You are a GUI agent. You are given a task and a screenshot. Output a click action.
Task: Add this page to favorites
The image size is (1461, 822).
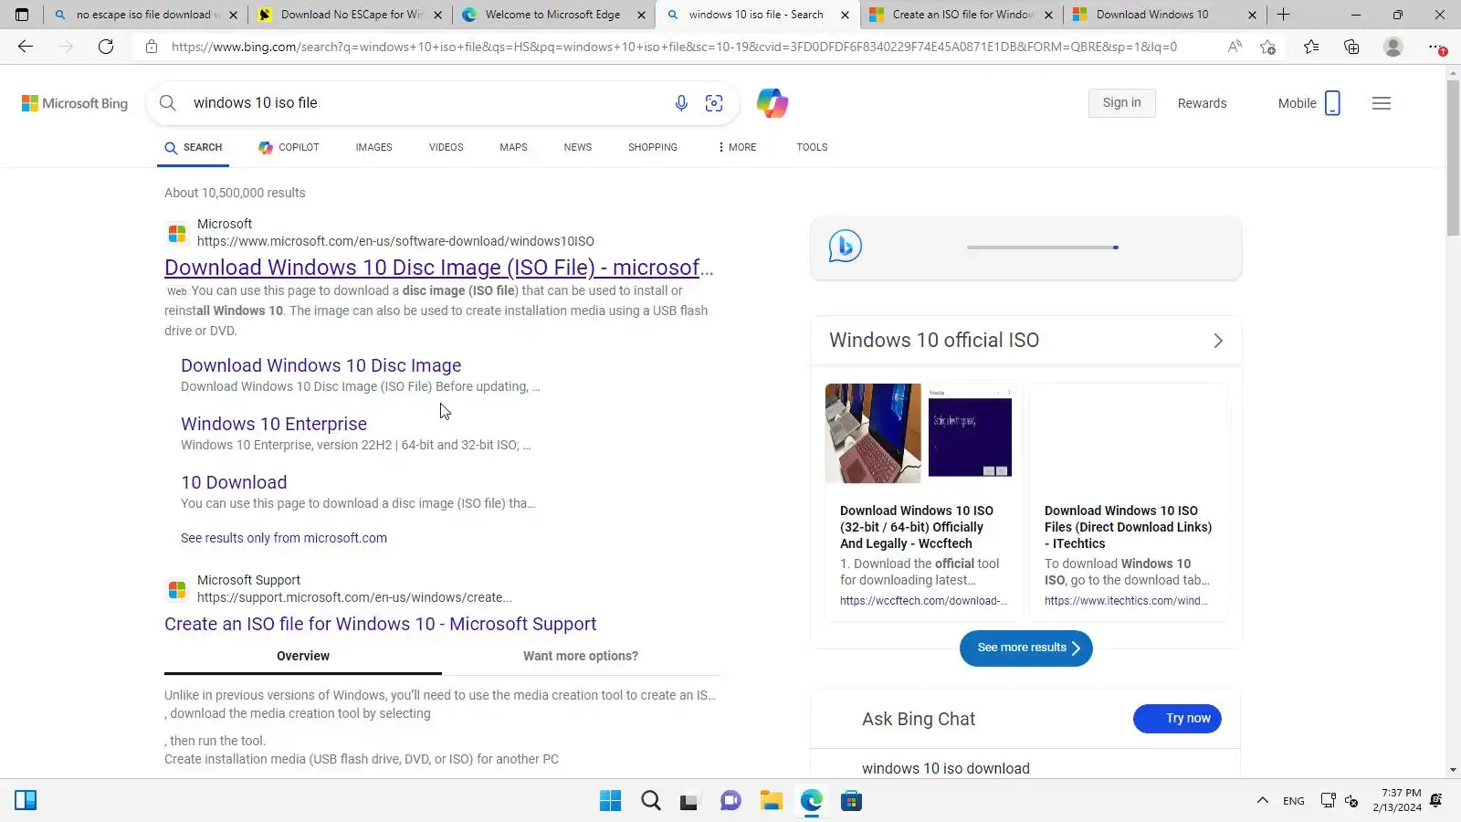[x=1267, y=47]
